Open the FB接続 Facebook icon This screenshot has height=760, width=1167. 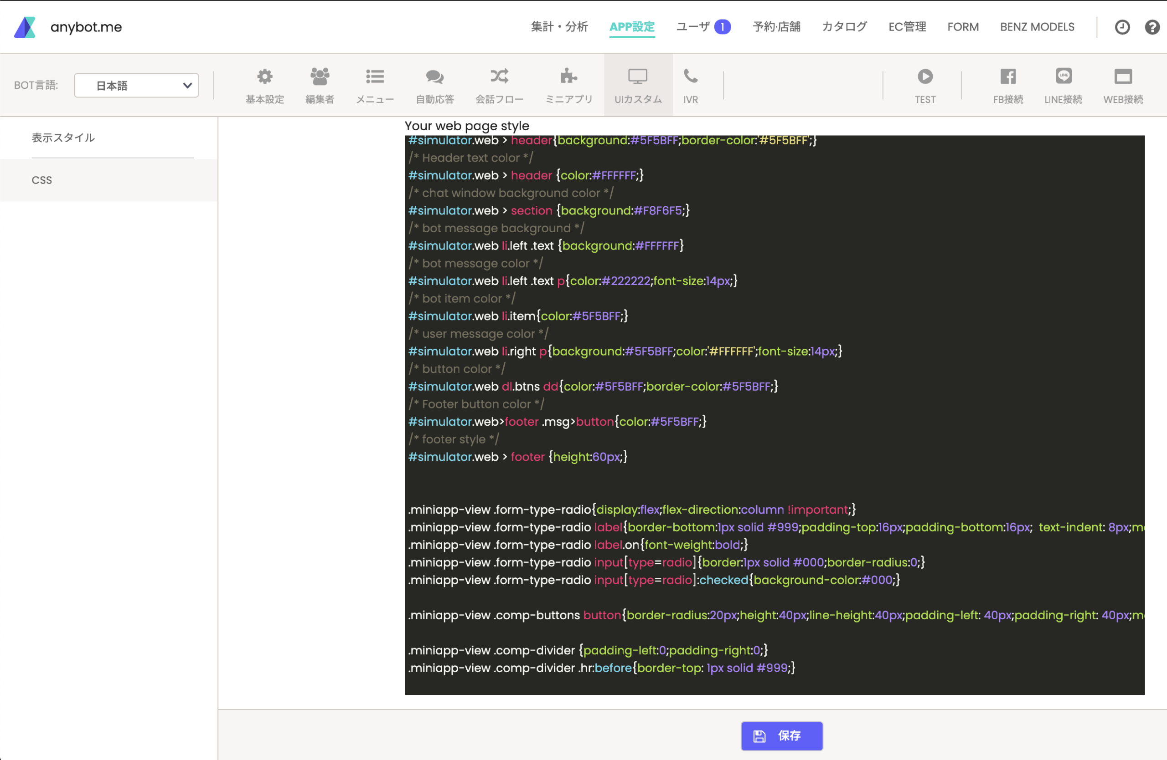point(1008,77)
